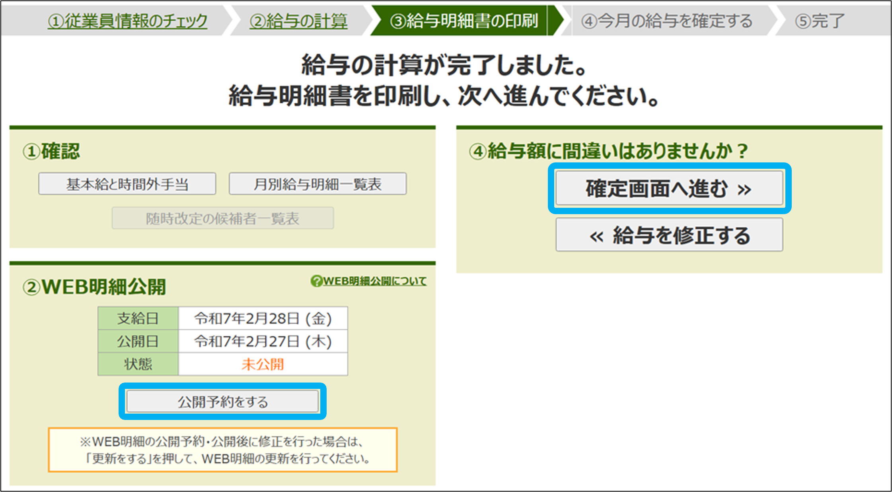
Task: Click the ①確認 section heading
Action: pyautogui.click(x=52, y=151)
